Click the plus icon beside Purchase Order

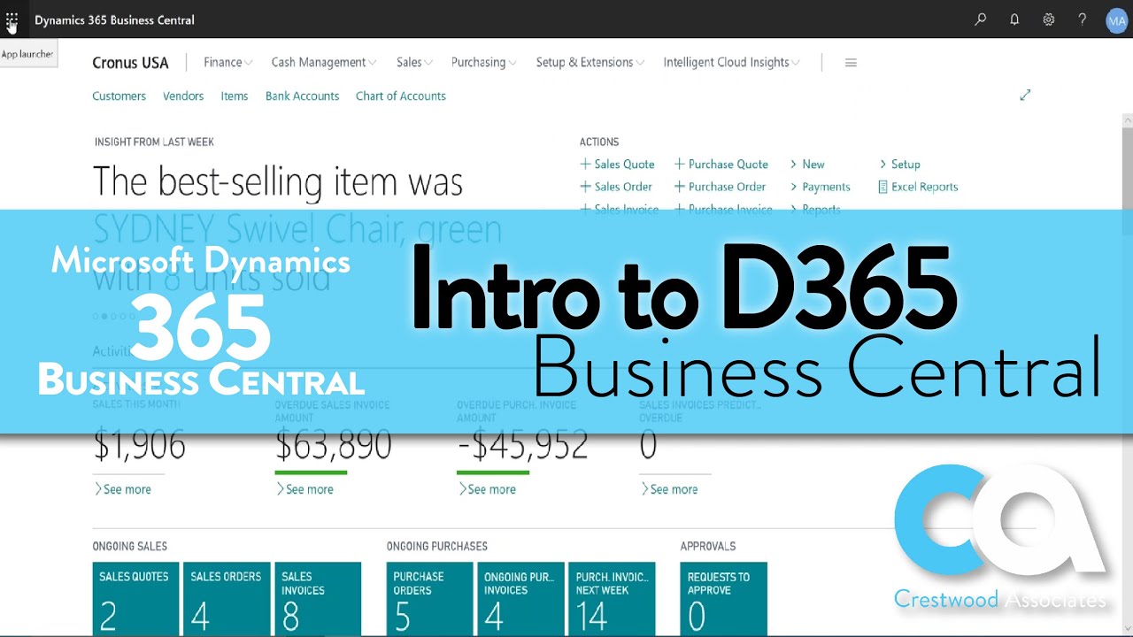coord(680,187)
